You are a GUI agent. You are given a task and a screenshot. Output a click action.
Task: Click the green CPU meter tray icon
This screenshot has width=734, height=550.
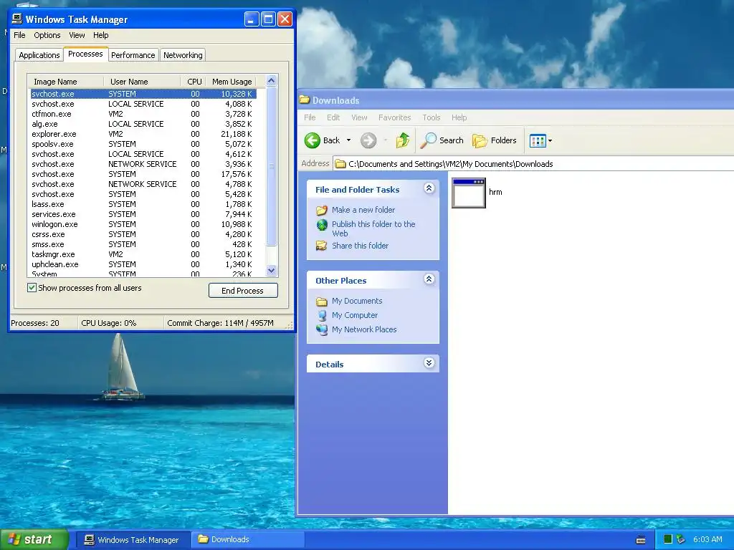[x=667, y=539]
